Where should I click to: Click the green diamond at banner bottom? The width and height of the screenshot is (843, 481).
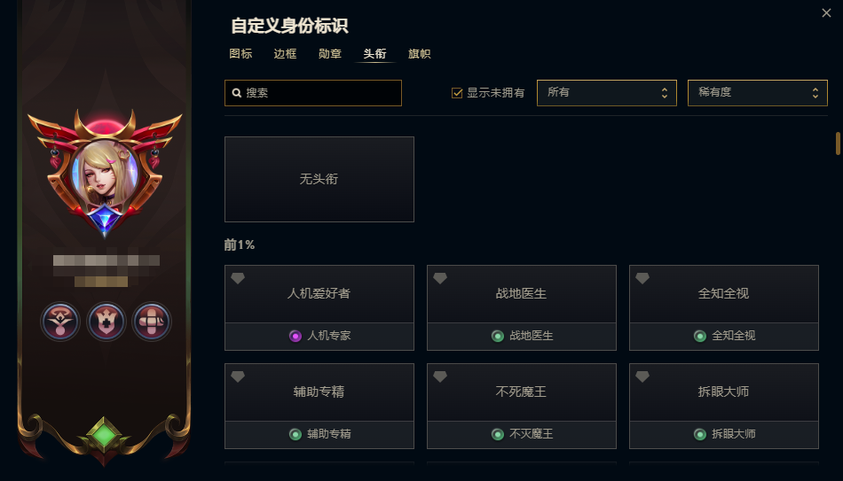[x=105, y=435]
